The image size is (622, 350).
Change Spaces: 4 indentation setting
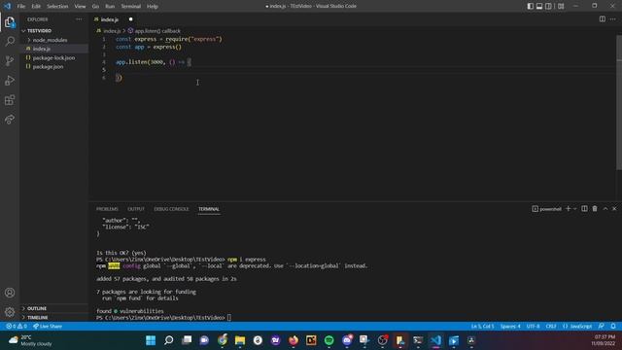tap(510, 327)
